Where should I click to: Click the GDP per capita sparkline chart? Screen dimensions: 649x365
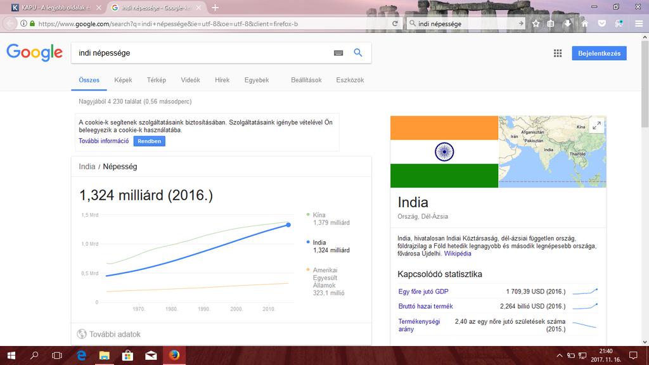coord(585,291)
